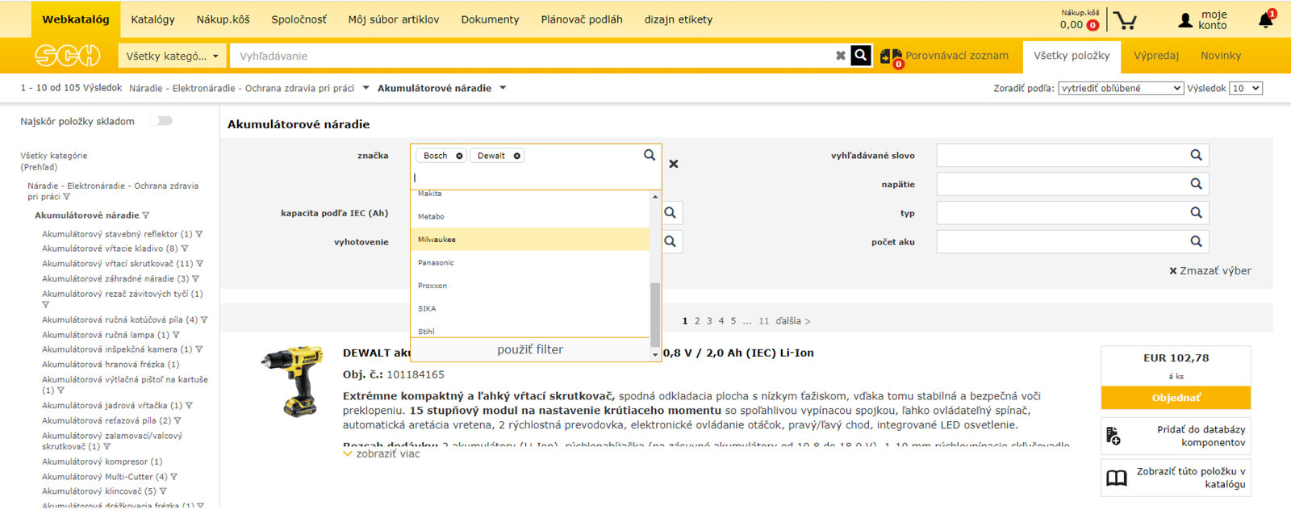Click filter icon beside Akumulátorové záhradné náradie

coord(195,278)
